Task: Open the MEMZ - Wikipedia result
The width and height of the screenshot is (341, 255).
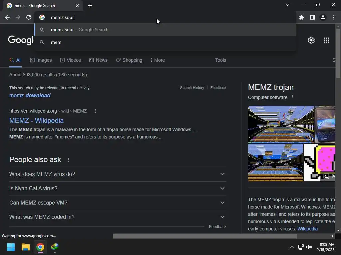Action: 36,121
